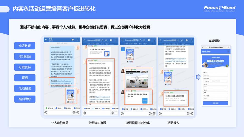The height and width of the screenshot is (137, 244).
Task: Video call icon in 社群邀约直播 chat header
Action: [x=111, y=40]
